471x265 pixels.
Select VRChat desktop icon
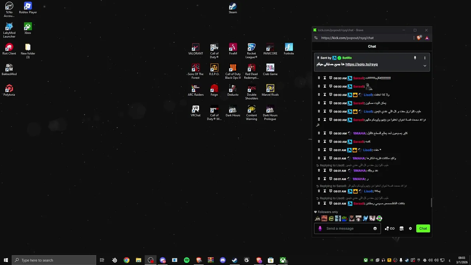195,111
